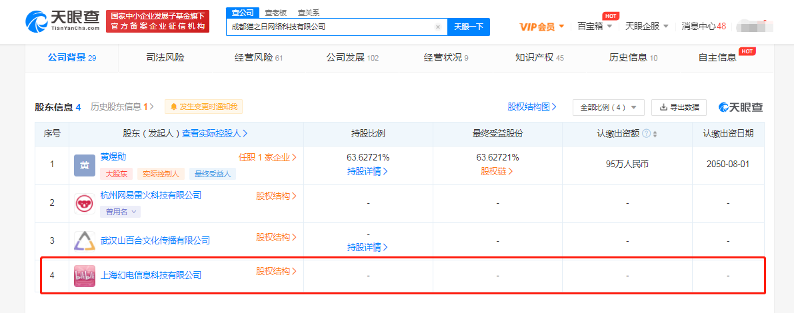
Task: Click the 股东信息 section heading
Action: [x=58, y=107]
